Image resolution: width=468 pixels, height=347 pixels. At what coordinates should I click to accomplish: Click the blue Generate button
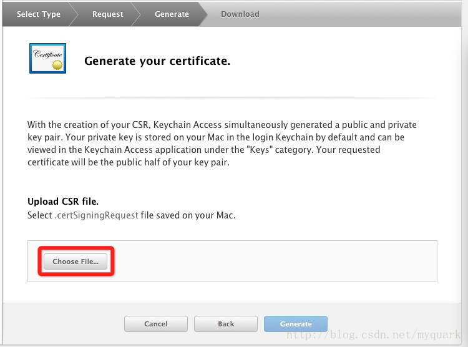point(296,324)
